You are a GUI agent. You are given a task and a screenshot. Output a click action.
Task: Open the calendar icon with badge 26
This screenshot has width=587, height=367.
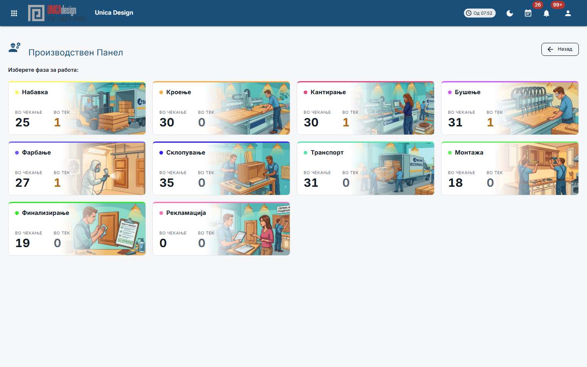528,13
